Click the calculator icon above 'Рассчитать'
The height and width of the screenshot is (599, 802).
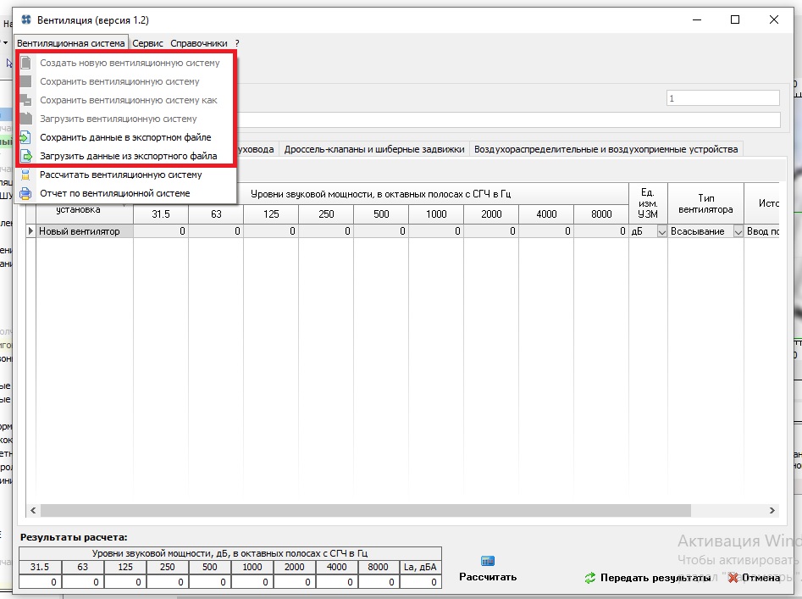coord(487,561)
